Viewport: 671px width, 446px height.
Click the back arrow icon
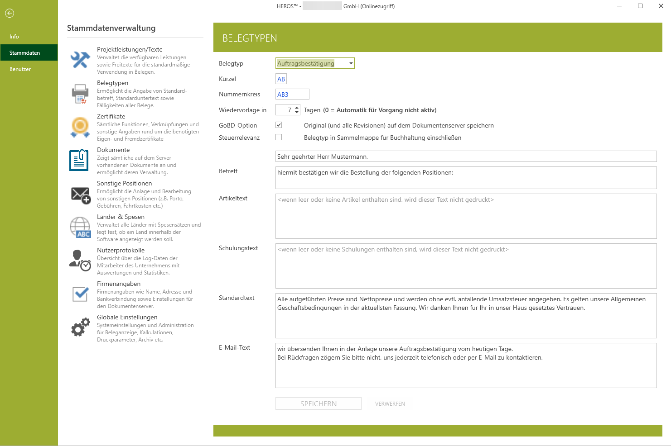[x=10, y=13]
